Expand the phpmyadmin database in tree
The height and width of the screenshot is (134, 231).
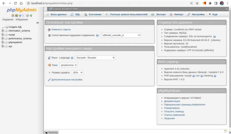pos(3,42)
